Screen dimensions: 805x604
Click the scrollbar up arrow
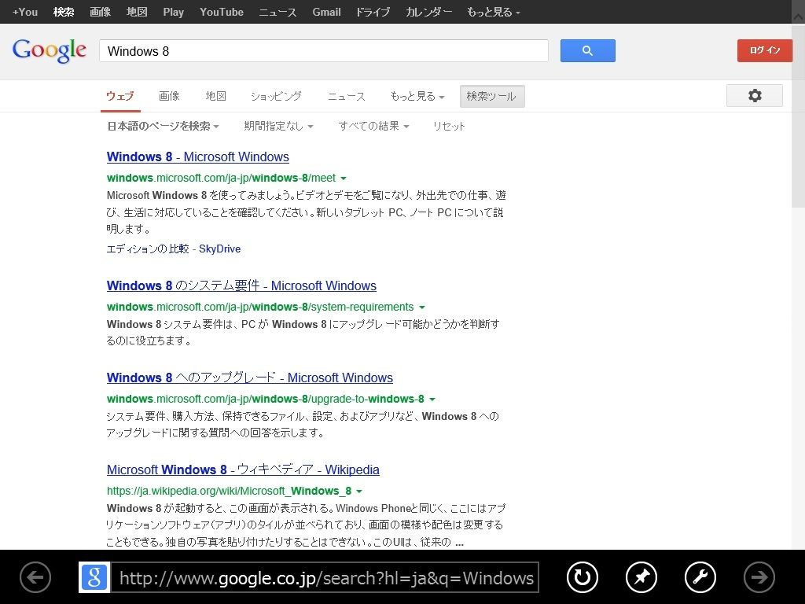[x=799, y=17]
